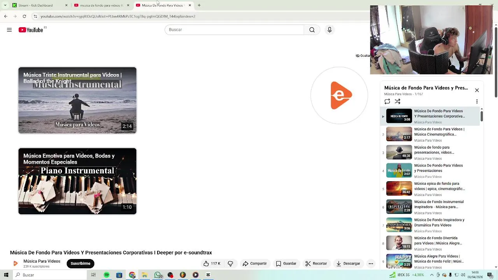
Task: Go to YouTube home via logo
Action: [x=31, y=30]
